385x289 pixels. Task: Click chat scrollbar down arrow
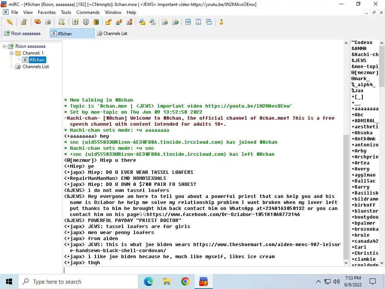click(346, 263)
